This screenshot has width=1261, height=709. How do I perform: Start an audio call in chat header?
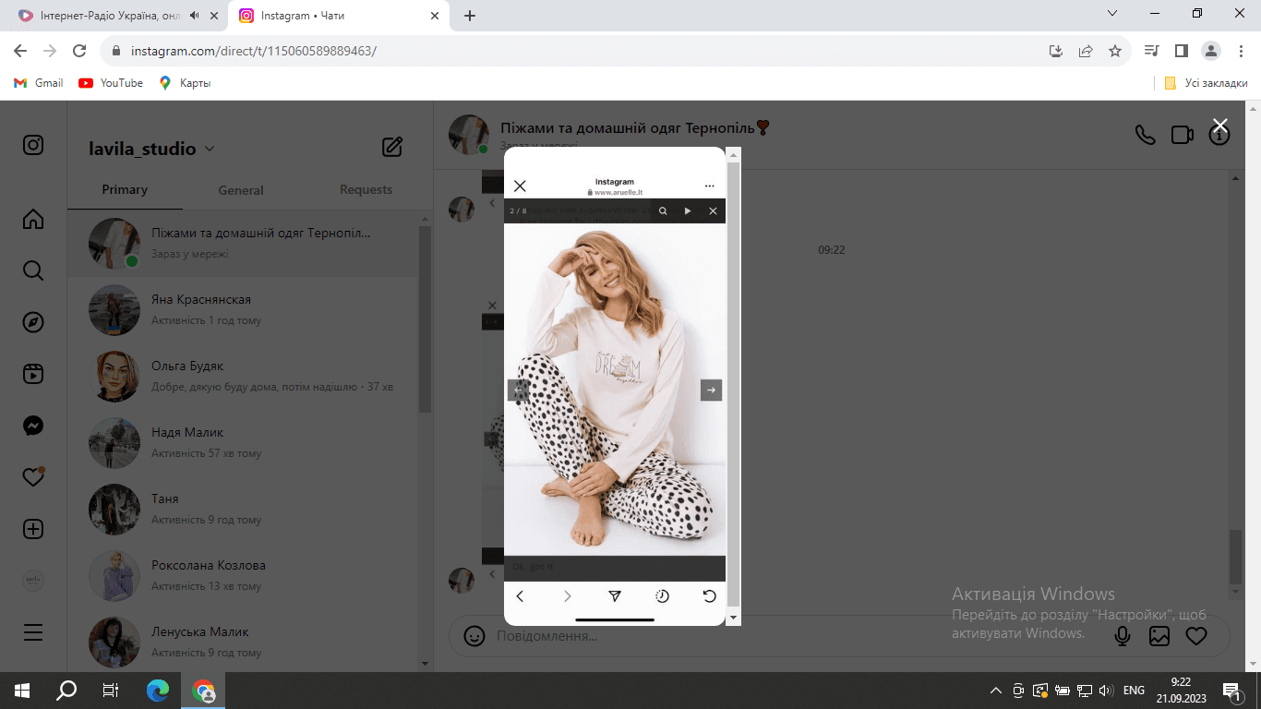(x=1145, y=135)
